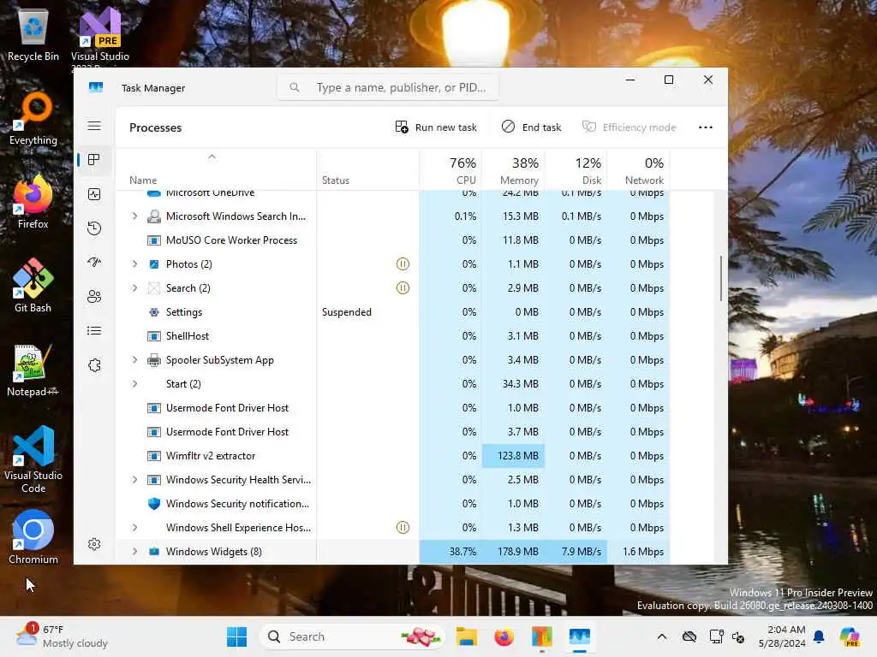Image resolution: width=877 pixels, height=657 pixels.
Task: Open the Services puzzle-piece sidebar icon
Action: (x=94, y=364)
